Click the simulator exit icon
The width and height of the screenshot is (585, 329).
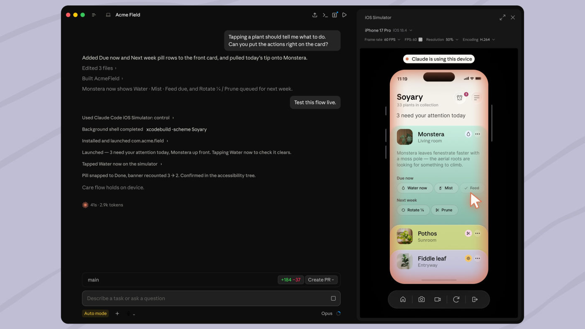pos(475,299)
